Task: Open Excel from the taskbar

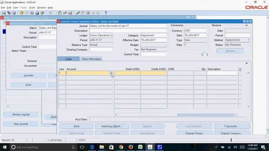Action: click(140, 147)
